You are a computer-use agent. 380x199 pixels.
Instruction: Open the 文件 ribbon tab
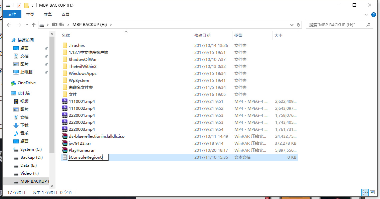point(12,14)
